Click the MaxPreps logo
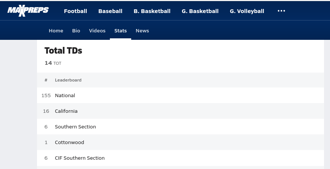Image resolution: width=330 pixels, height=169 pixels. 28,10
